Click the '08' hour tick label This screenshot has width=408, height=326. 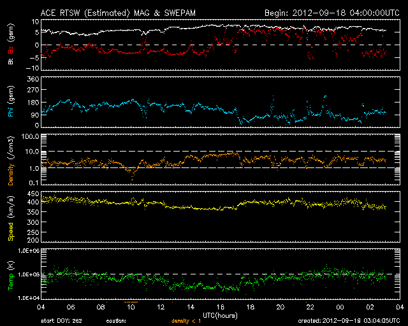101,308
